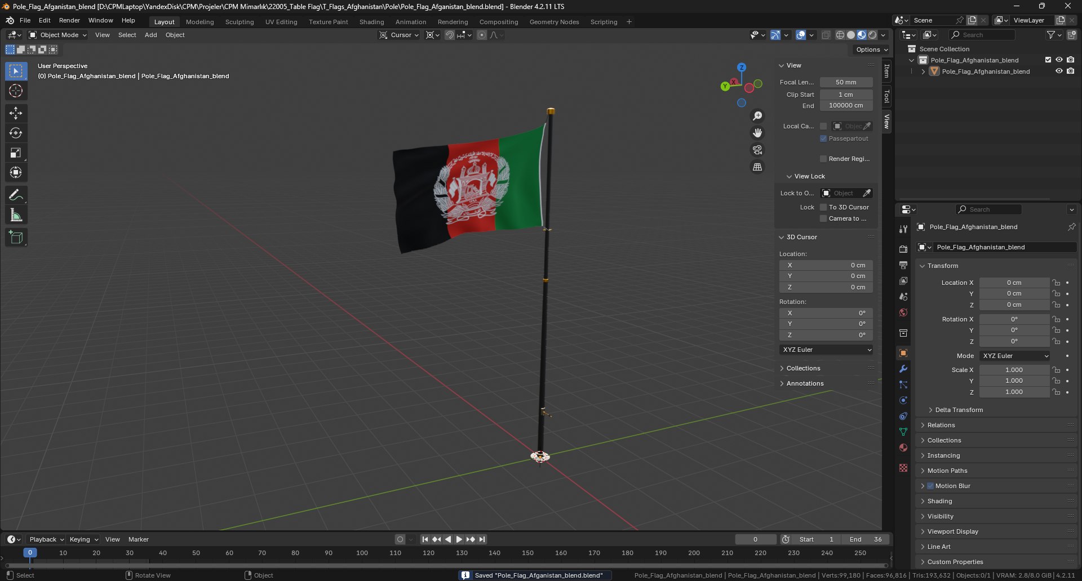The height and width of the screenshot is (581, 1082).
Task: Switch orthographic/perspective grid icon
Action: point(757,167)
